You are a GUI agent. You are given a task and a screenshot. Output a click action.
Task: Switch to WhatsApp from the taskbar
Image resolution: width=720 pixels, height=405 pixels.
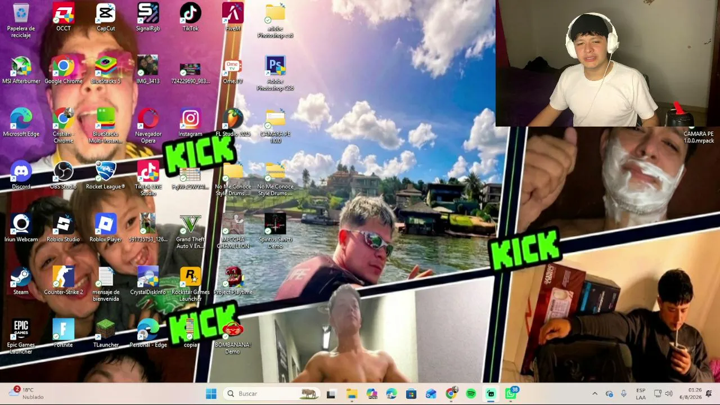click(x=511, y=394)
